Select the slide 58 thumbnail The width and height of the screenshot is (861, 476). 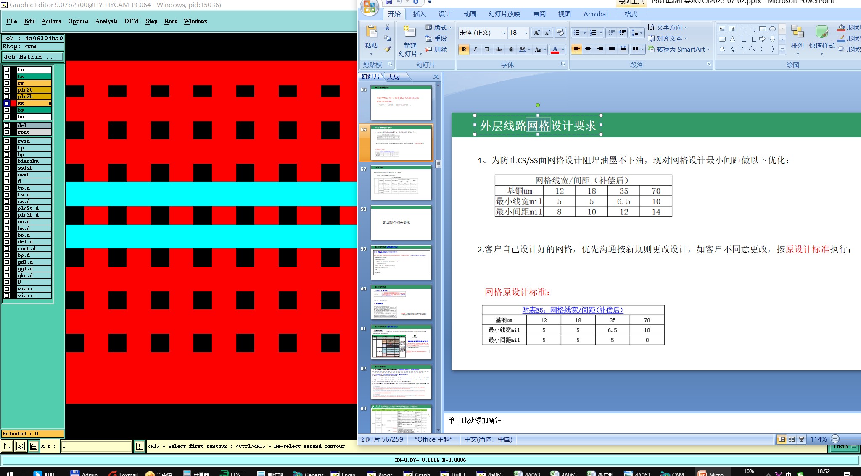(401, 222)
